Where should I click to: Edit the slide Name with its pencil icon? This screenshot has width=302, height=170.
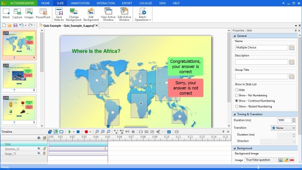[x=292, y=47]
